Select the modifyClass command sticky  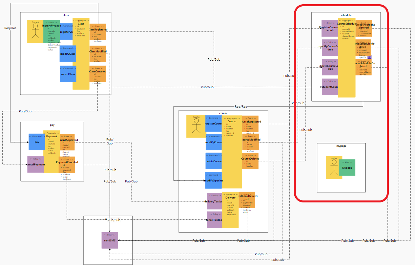click(68, 53)
